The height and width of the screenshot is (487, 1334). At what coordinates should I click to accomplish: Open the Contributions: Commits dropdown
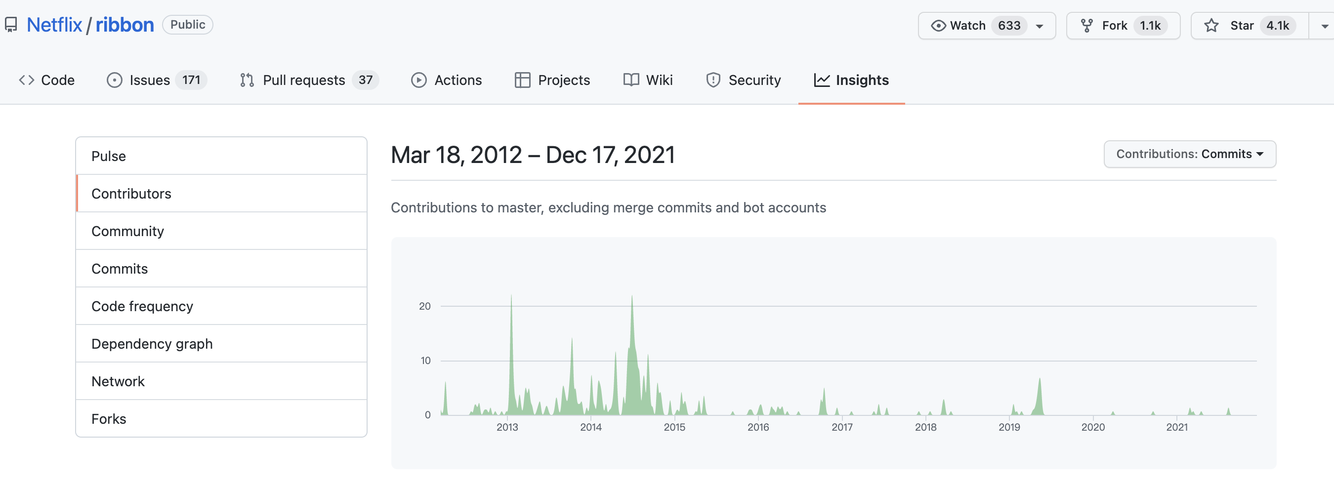click(1190, 154)
